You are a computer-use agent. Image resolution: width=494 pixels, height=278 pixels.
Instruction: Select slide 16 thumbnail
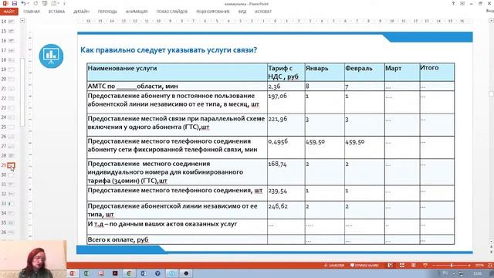coord(11,41)
